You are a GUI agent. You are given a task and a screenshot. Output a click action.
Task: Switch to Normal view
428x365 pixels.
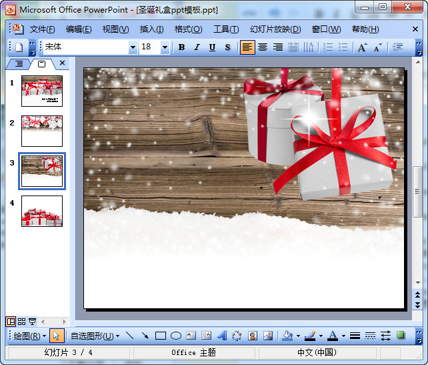point(11,322)
